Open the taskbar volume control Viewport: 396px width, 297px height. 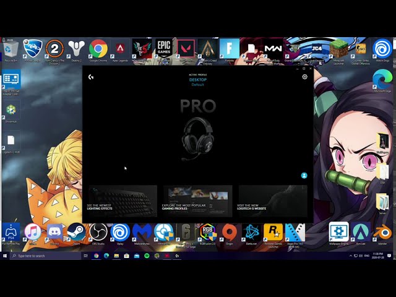pyautogui.click(x=361, y=256)
